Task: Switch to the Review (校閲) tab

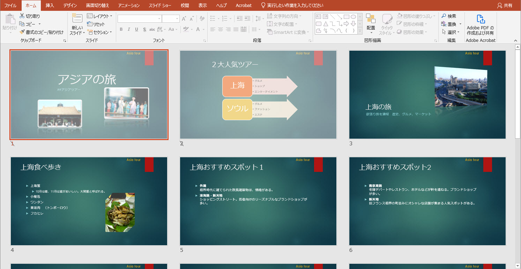Action: 185,5
